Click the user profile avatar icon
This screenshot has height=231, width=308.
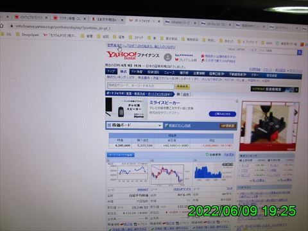point(167,57)
